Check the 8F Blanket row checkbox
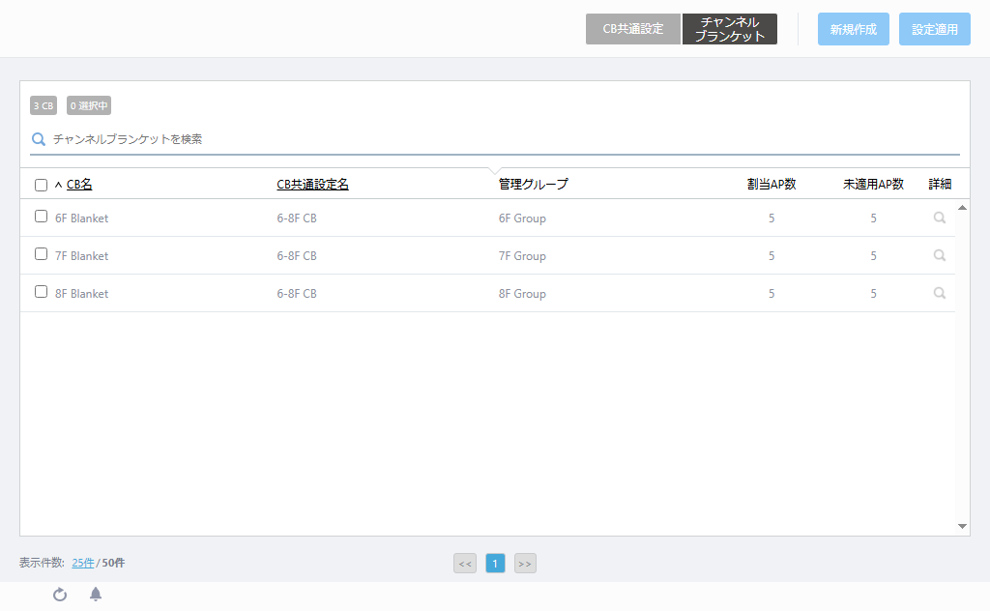 (x=41, y=292)
